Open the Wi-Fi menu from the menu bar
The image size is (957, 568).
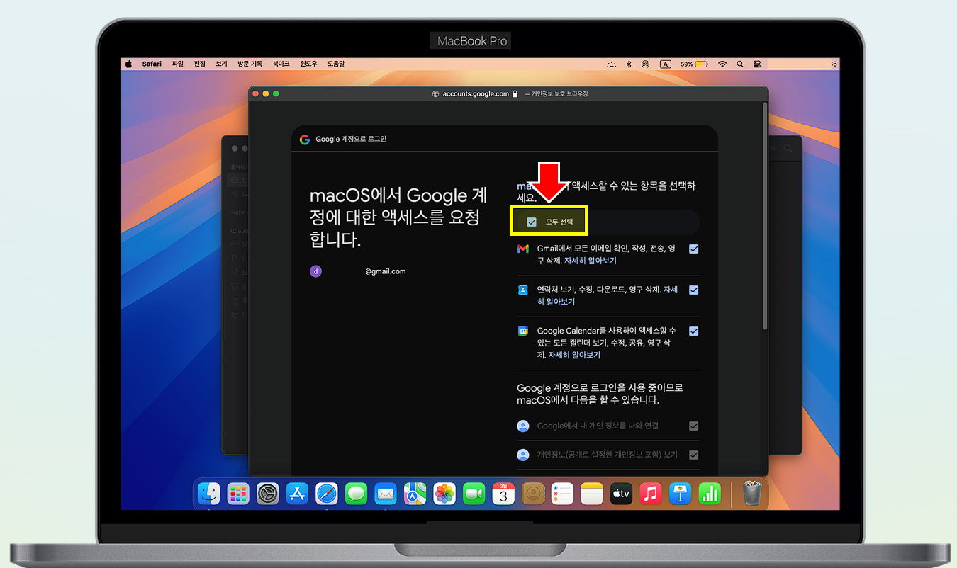722,64
